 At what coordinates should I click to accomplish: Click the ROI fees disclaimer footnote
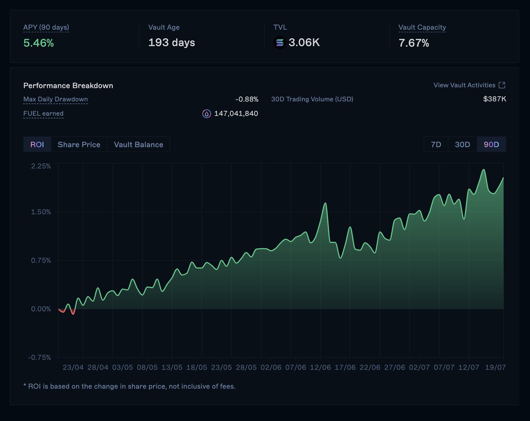[x=129, y=386]
